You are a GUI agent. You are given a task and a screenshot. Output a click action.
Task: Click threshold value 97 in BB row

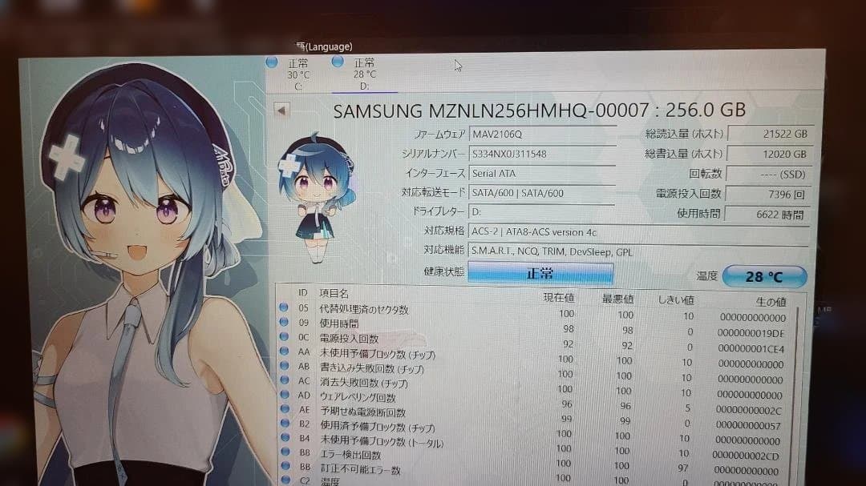tap(683, 468)
